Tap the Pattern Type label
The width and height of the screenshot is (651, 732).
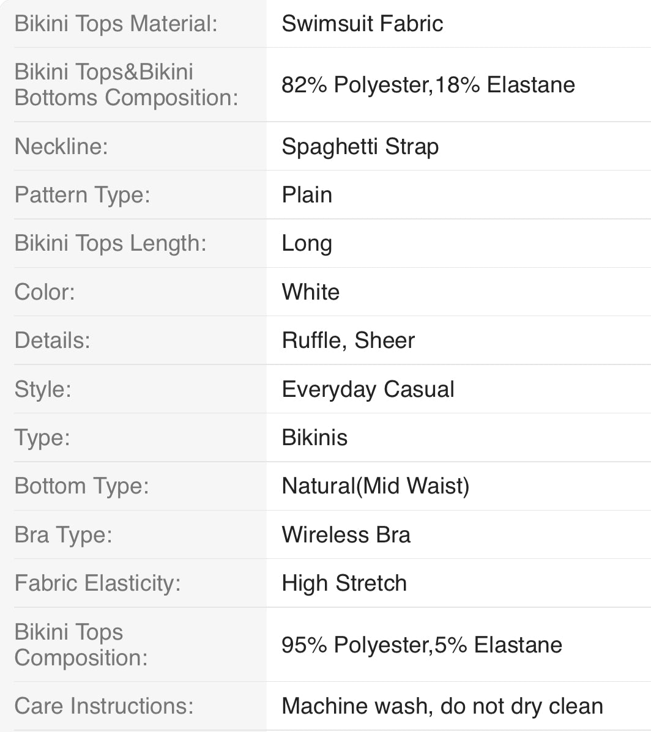82,195
